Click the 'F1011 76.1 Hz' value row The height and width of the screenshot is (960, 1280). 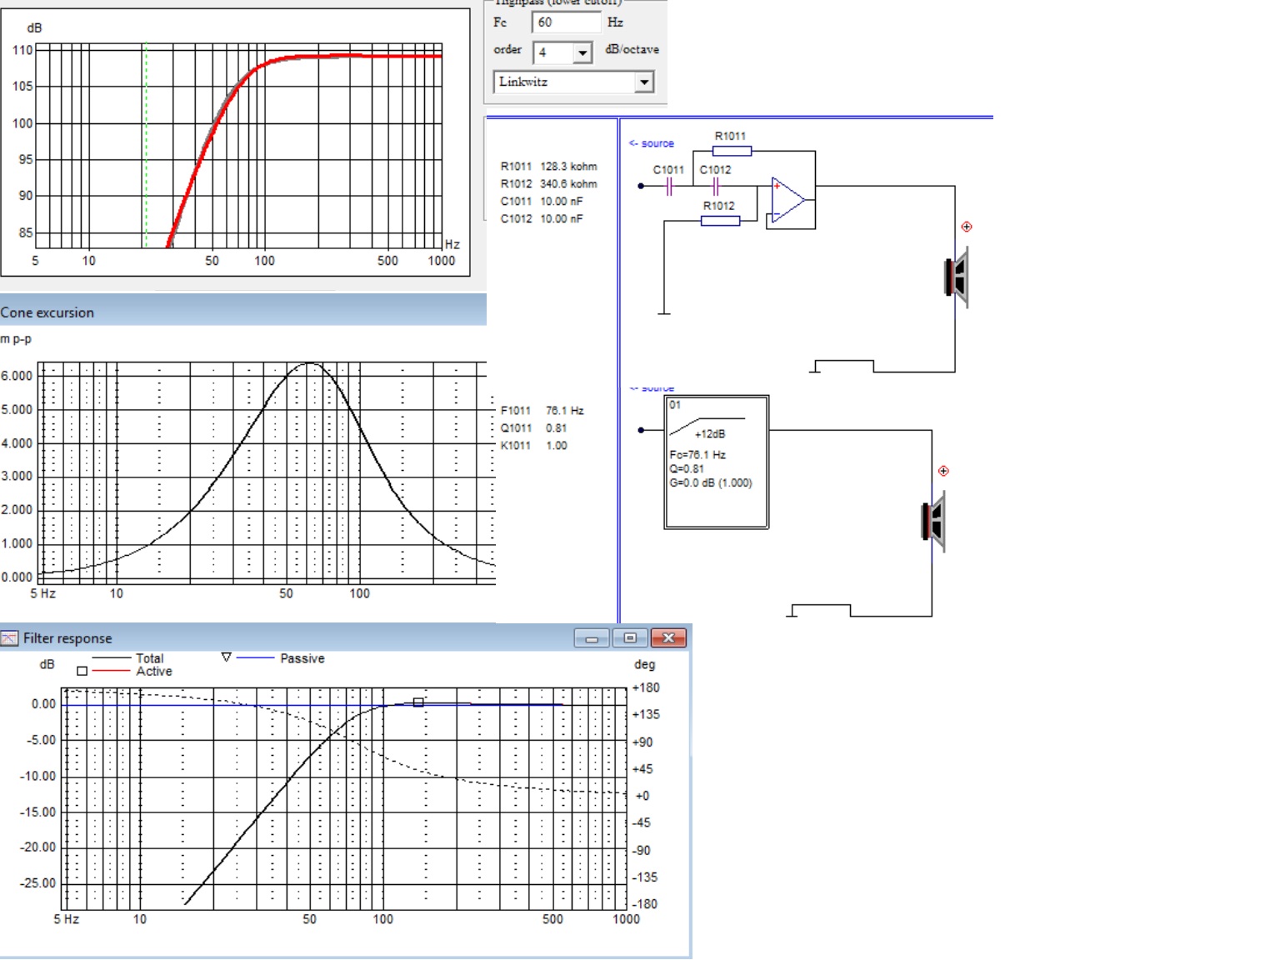(542, 411)
